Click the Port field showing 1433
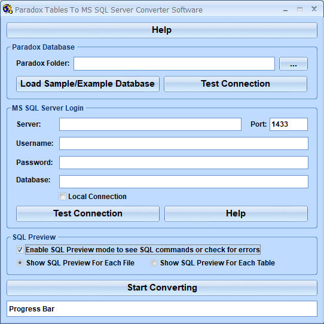 tap(289, 124)
